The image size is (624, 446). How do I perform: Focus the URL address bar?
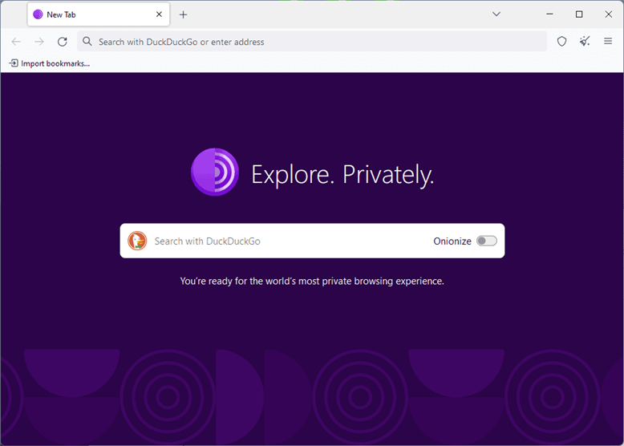click(312, 42)
